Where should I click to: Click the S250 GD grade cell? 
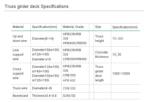point(69,96)
